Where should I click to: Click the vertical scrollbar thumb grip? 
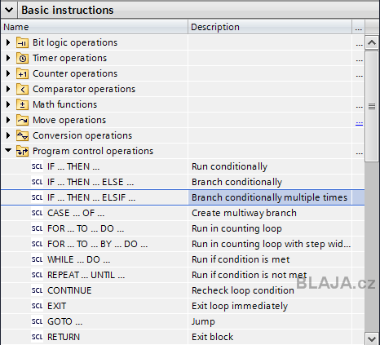(x=372, y=106)
